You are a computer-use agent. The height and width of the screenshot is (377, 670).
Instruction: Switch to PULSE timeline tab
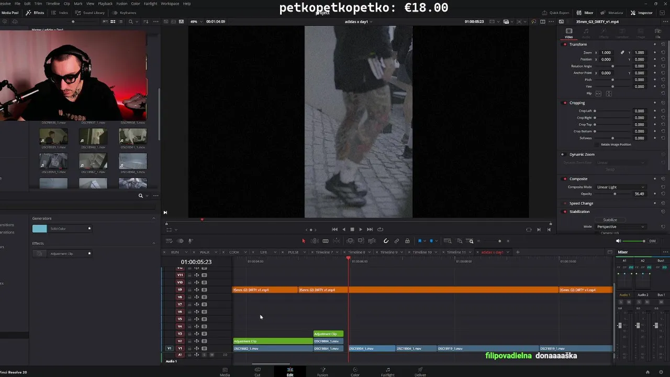(293, 252)
